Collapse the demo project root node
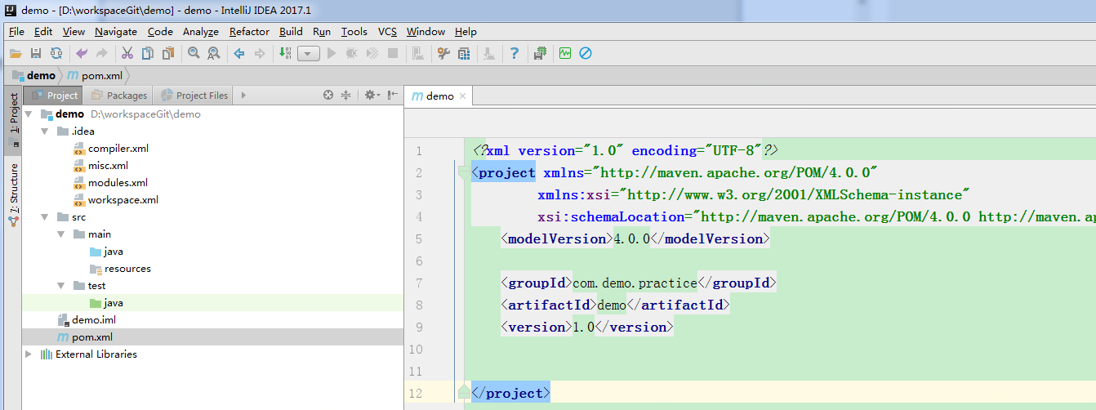 (29, 114)
